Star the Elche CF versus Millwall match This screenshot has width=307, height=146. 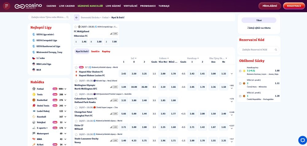coord(76,121)
